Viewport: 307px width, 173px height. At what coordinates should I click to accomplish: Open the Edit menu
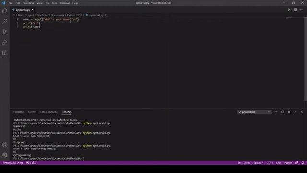click(x=18, y=3)
